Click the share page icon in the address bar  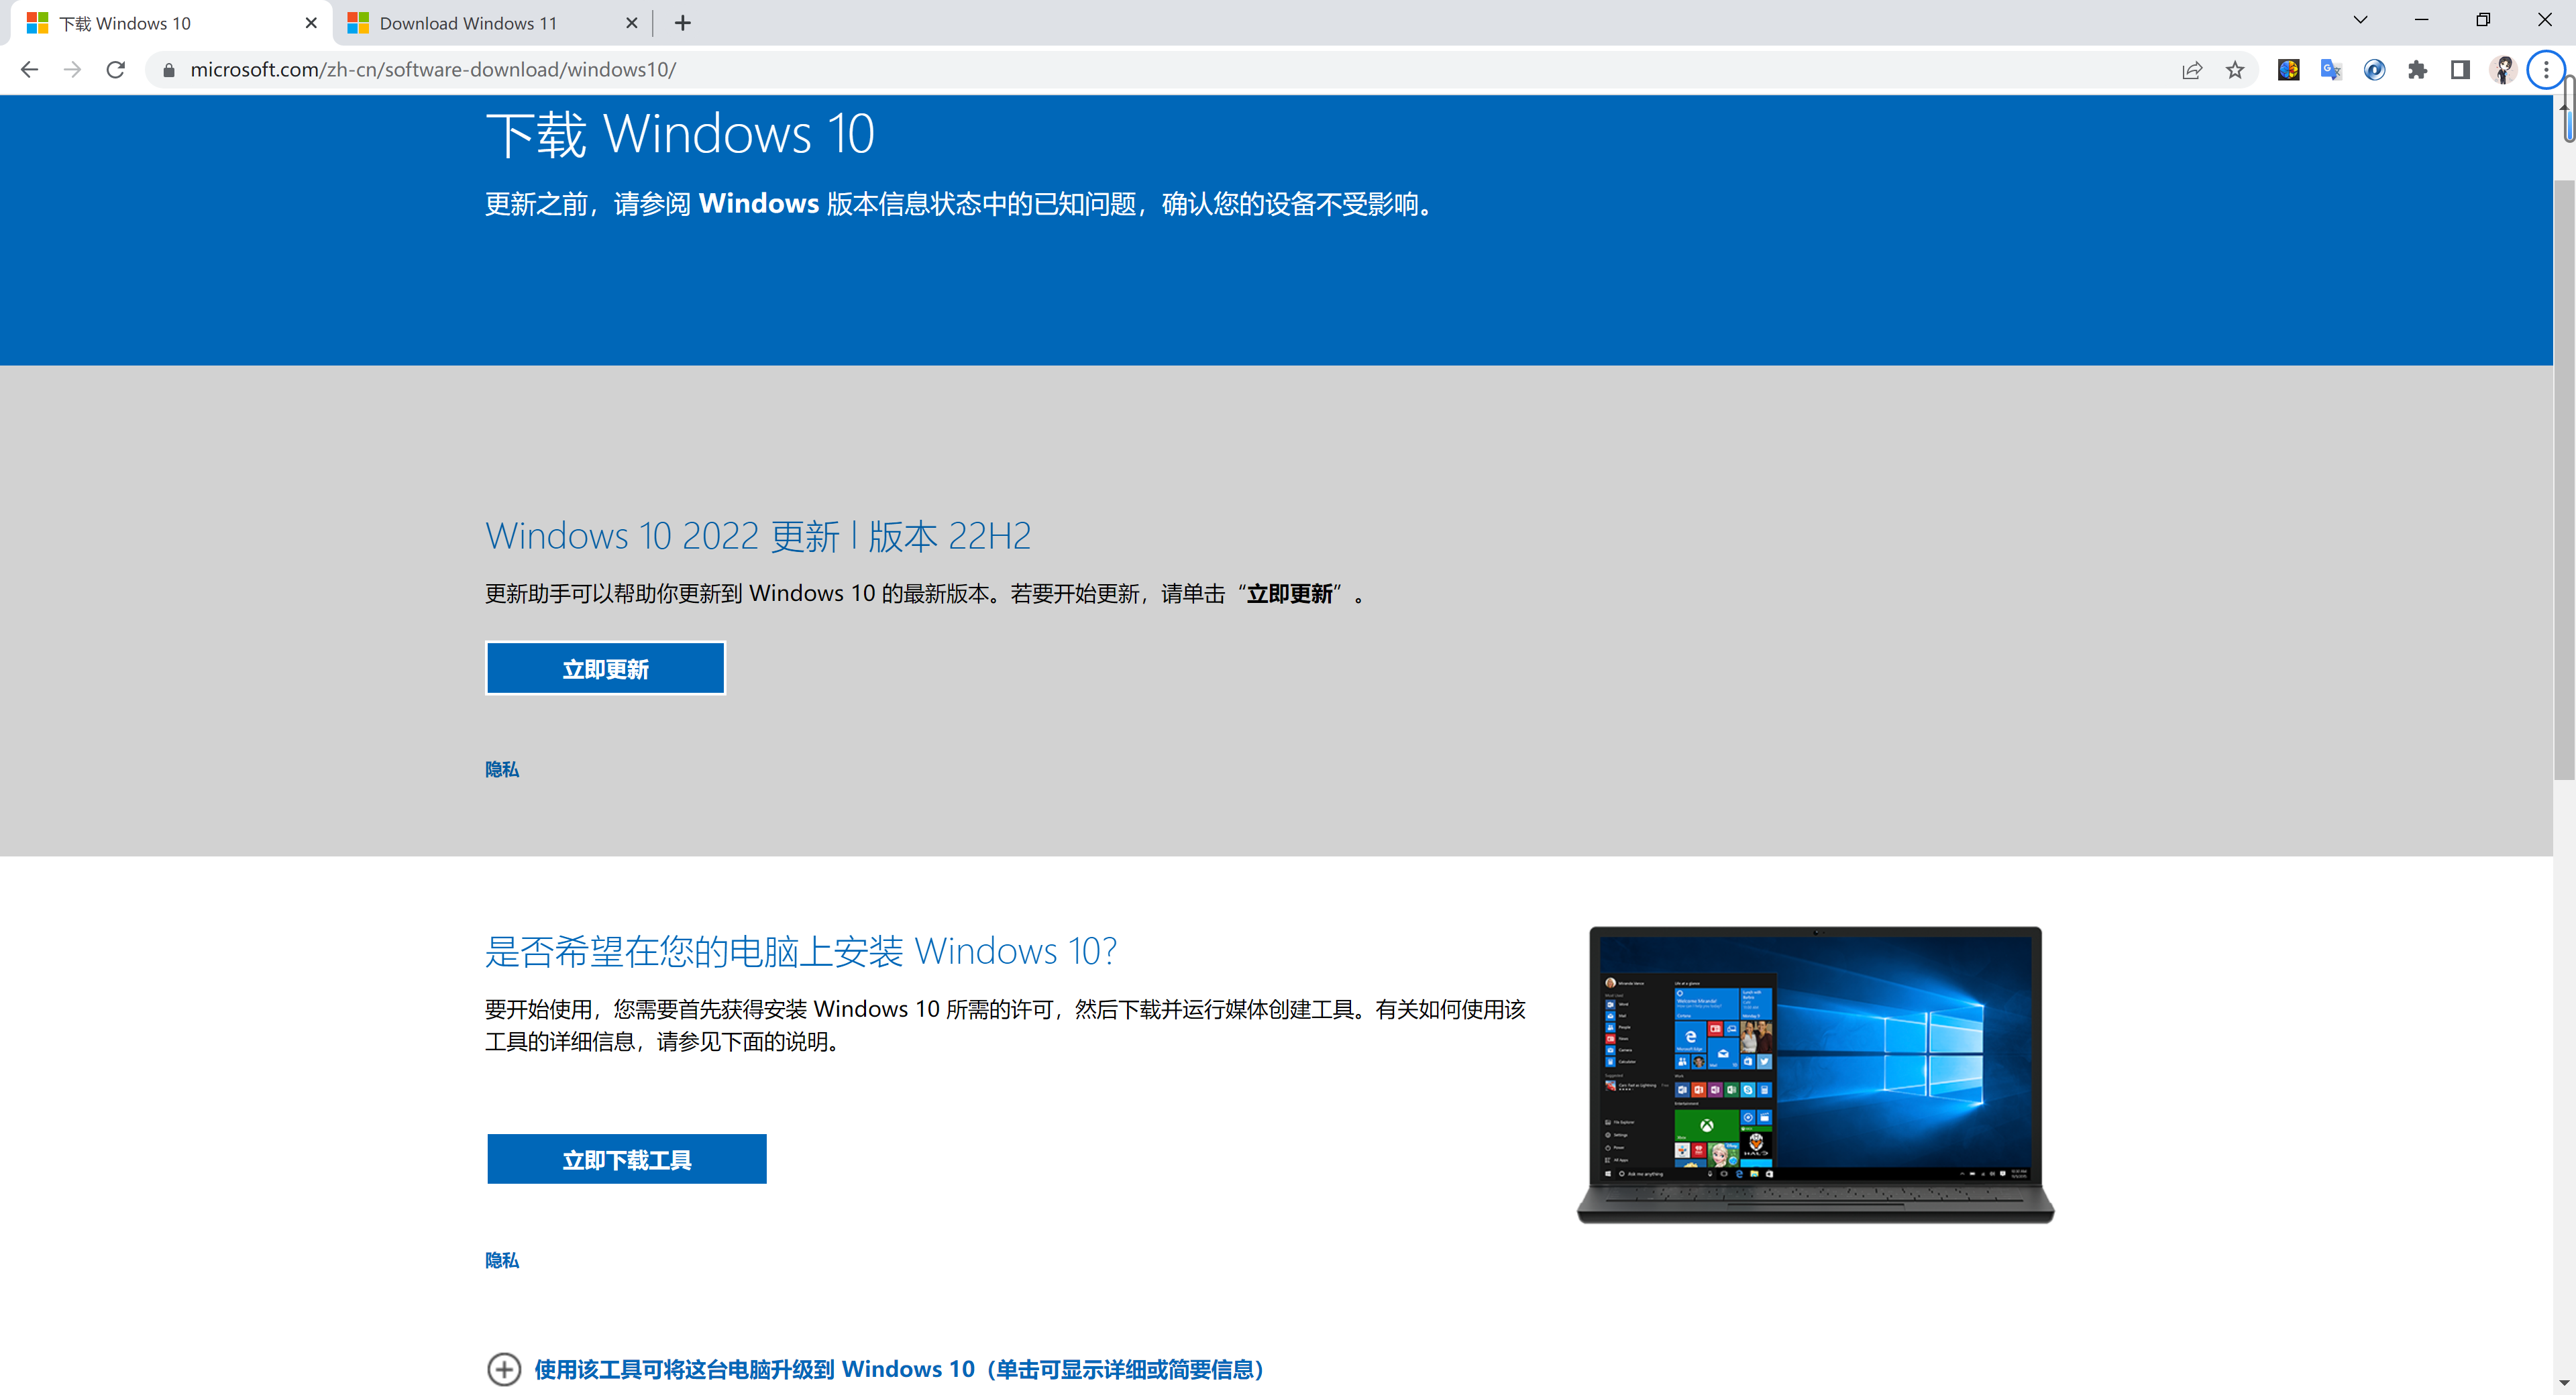pyautogui.click(x=2192, y=69)
